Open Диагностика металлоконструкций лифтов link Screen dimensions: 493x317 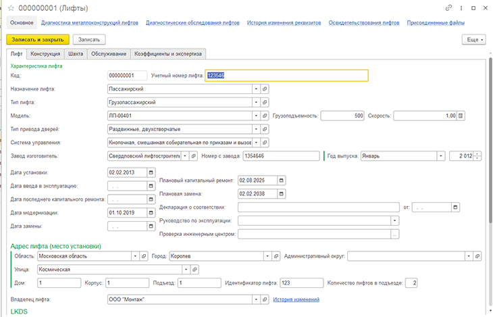[x=90, y=23]
